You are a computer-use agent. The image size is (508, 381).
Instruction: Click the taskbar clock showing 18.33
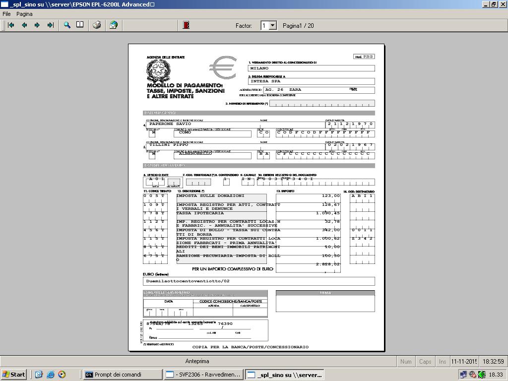[x=496, y=375]
